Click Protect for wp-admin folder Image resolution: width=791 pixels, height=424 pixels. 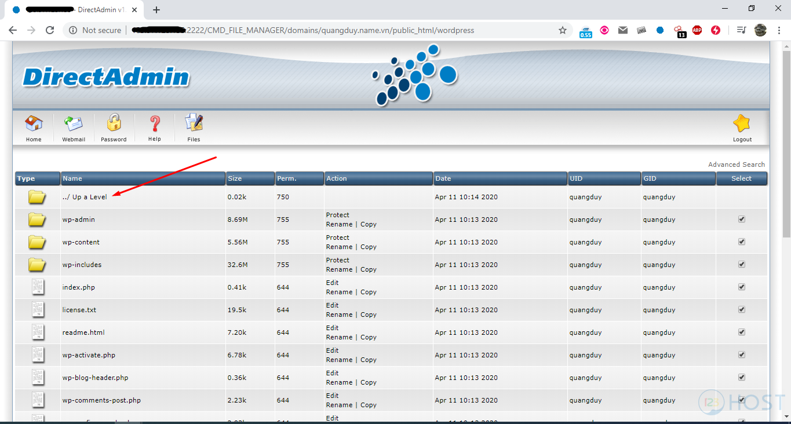tap(338, 215)
